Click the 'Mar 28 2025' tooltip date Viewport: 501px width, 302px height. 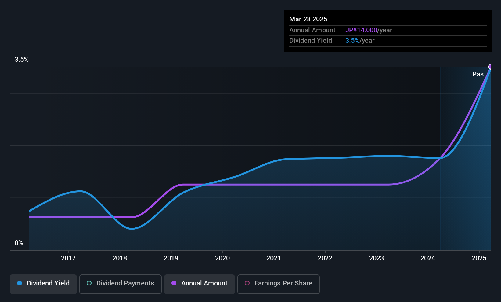click(x=308, y=19)
